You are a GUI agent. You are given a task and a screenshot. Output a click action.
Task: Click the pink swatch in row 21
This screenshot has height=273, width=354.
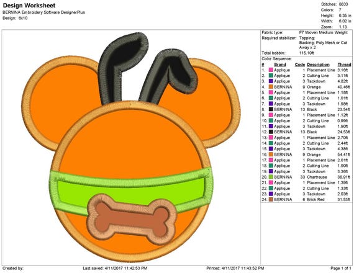[x=271, y=183]
